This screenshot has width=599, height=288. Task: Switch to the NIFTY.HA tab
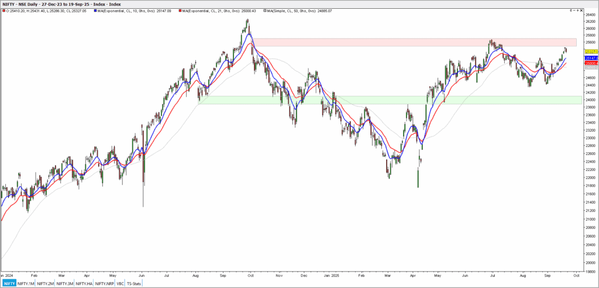click(83, 283)
